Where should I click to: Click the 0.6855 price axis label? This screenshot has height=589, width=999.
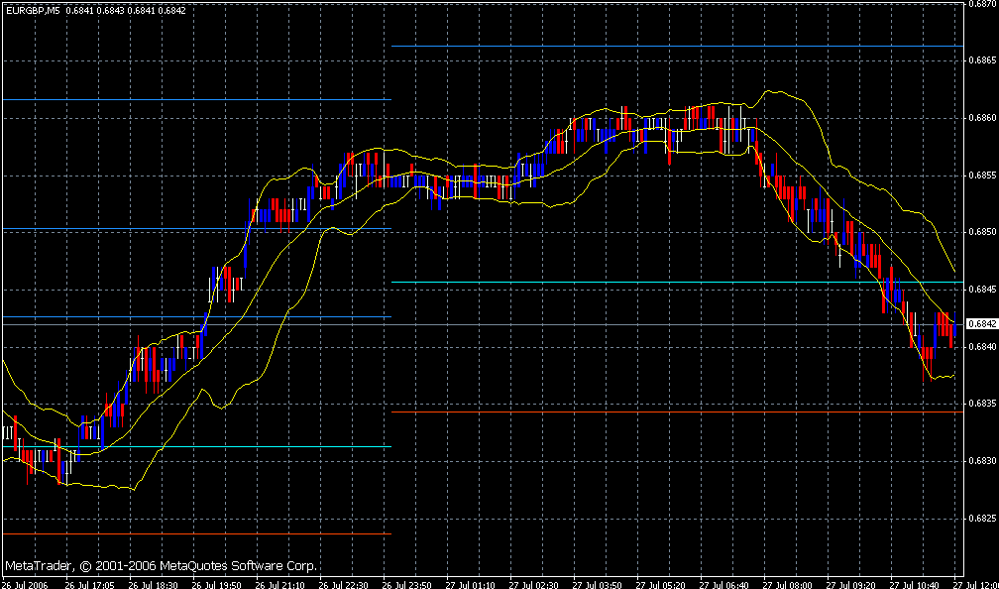(x=982, y=175)
